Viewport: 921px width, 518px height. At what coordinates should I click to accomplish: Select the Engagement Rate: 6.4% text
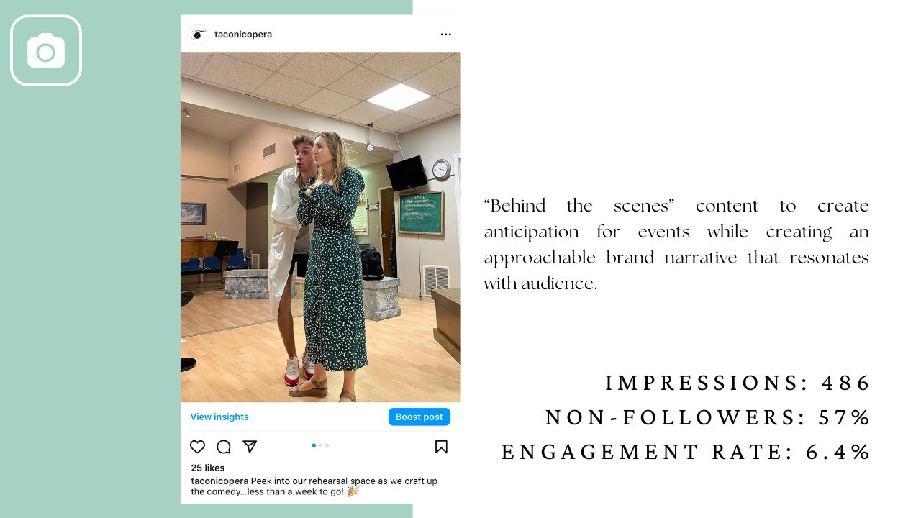pyautogui.click(x=686, y=452)
